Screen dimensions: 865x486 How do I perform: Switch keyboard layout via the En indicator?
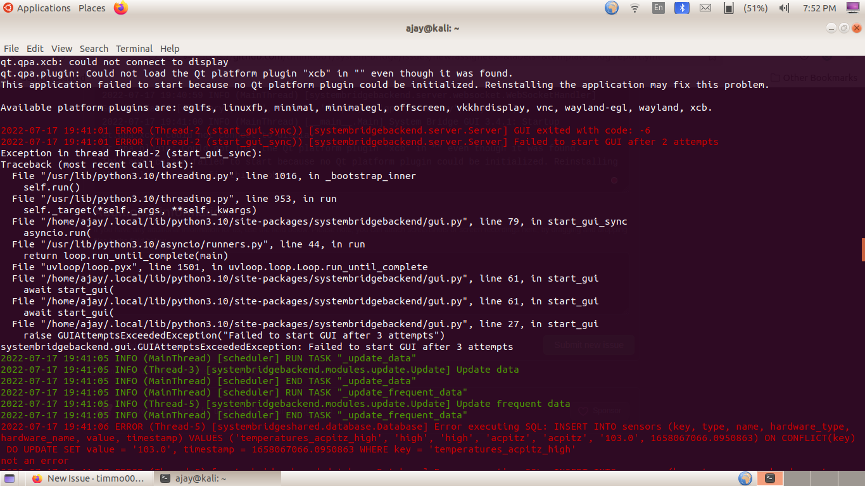tap(658, 8)
